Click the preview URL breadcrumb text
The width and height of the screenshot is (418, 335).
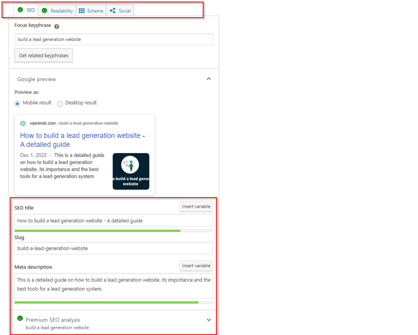tap(74, 123)
